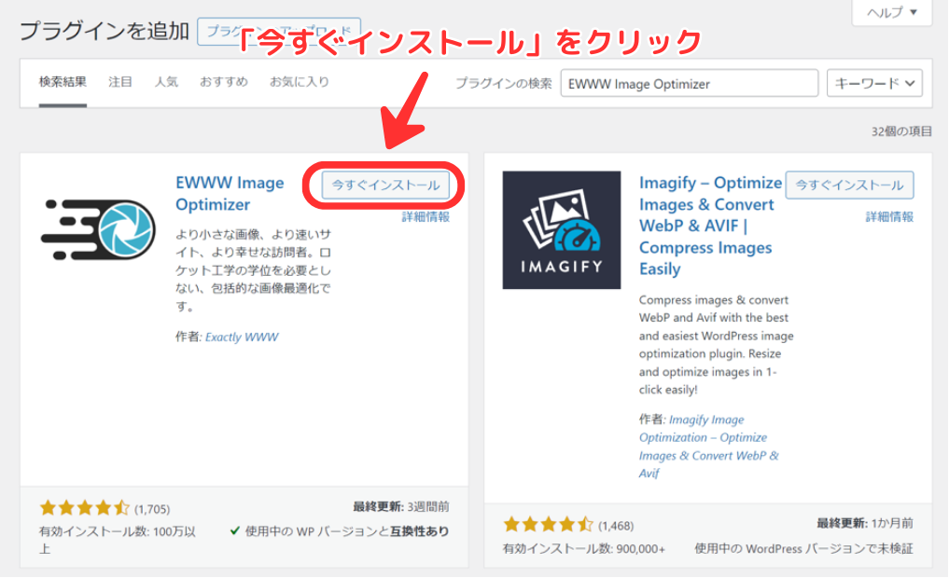Click the 32個の項目 item count
949x578 pixels.
pyautogui.click(x=901, y=131)
